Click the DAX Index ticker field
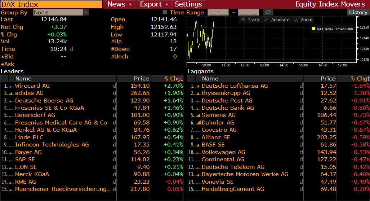 coord(51,4)
